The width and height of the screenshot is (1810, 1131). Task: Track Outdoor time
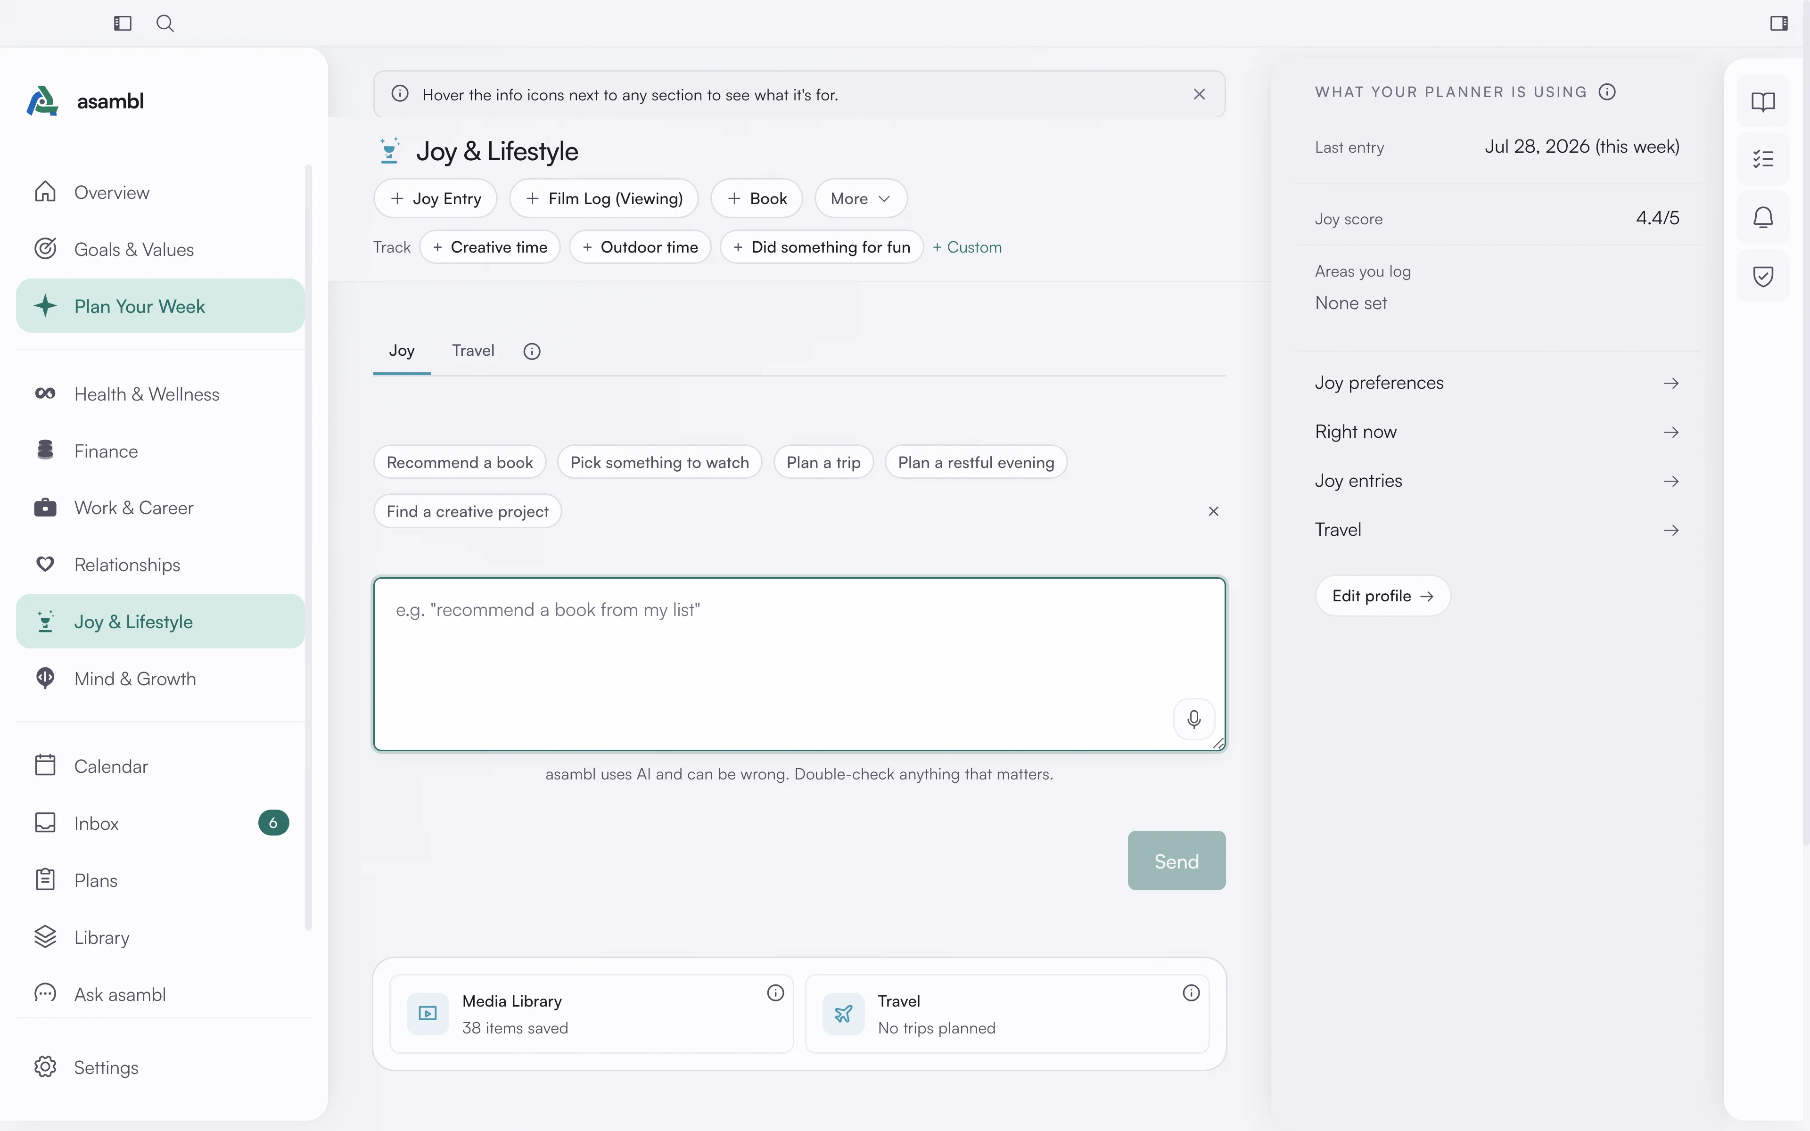pyautogui.click(x=640, y=247)
